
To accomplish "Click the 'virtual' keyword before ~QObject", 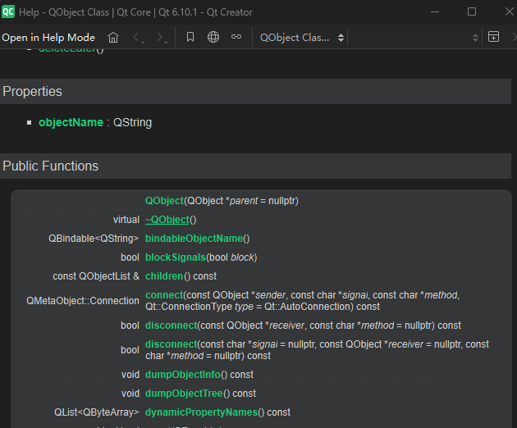I will click(126, 220).
